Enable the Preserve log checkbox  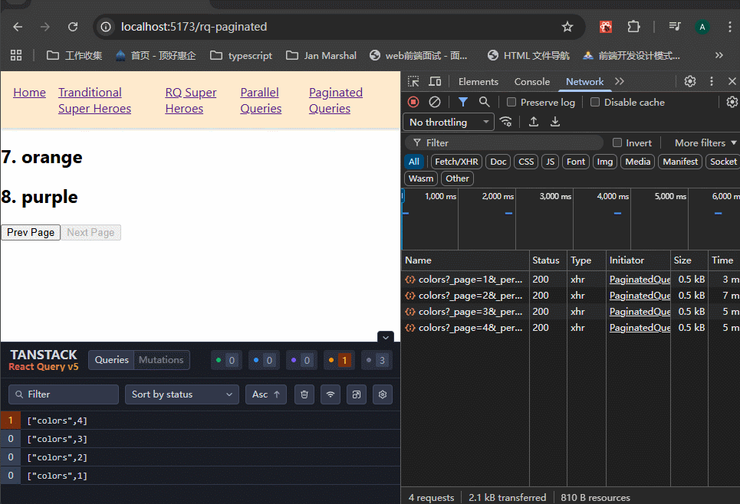click(x=511, y=102)
